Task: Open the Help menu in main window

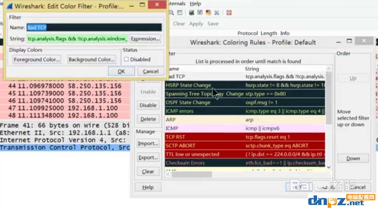Action: 195,4
